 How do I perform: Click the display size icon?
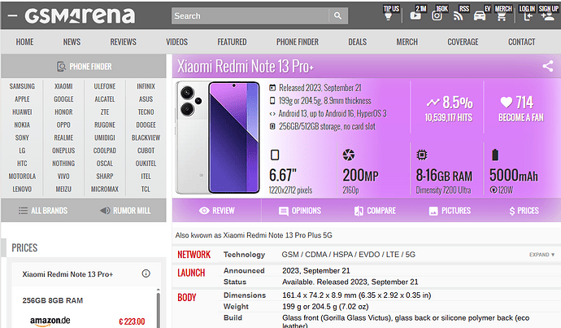(x=275, y=155)
